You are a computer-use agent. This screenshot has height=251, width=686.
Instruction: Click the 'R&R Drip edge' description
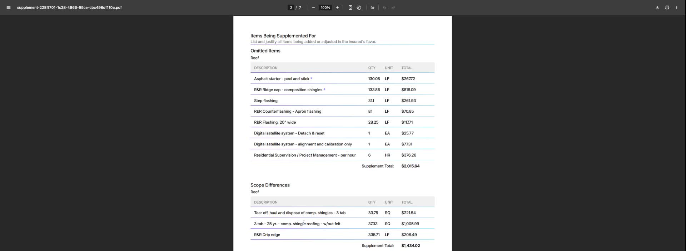point(267,235)
